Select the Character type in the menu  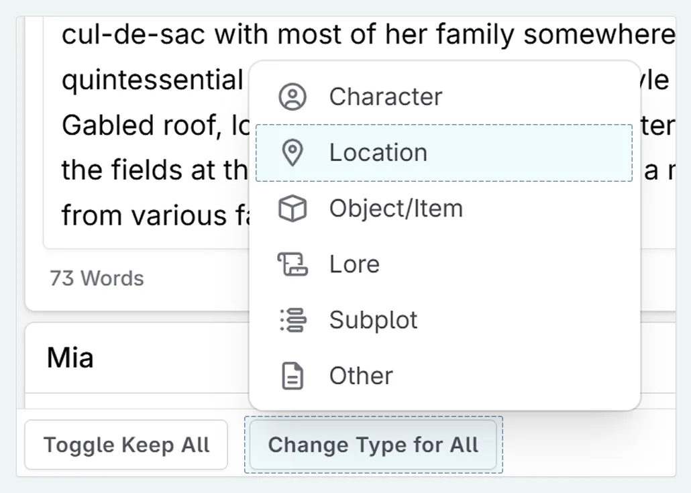[385, 96]
